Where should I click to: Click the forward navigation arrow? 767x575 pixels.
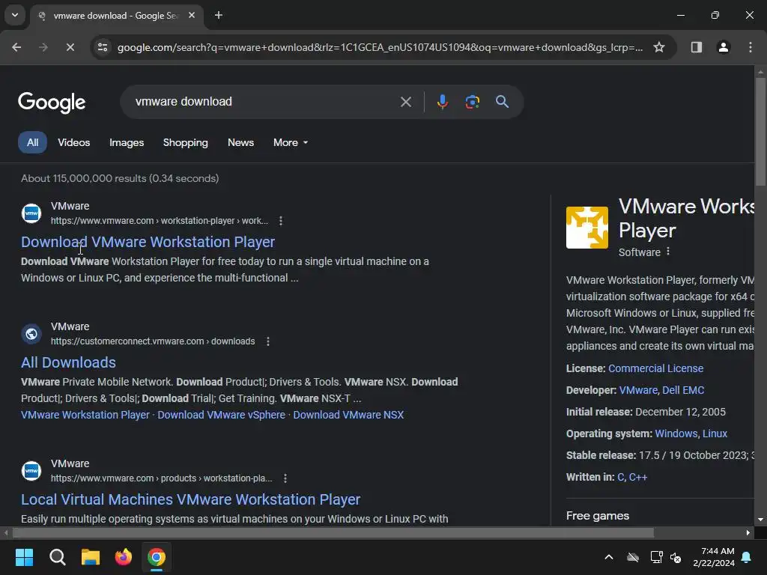pos(43,47)
